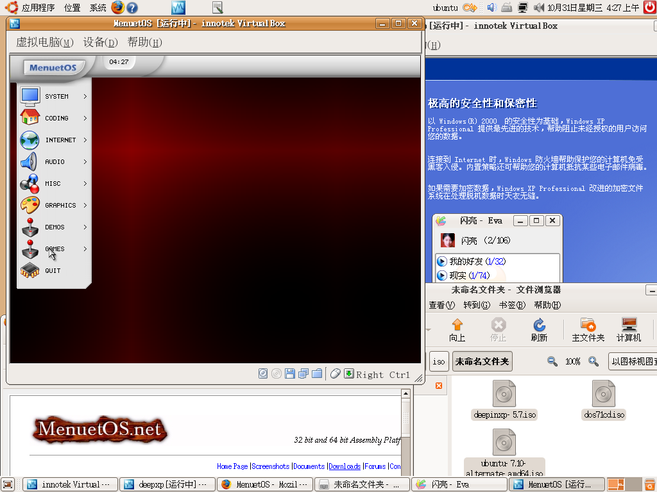The width and height of the screenshot is (657, 492).
Task: Launch Firefox from the top panel
Action: [118, 7]
